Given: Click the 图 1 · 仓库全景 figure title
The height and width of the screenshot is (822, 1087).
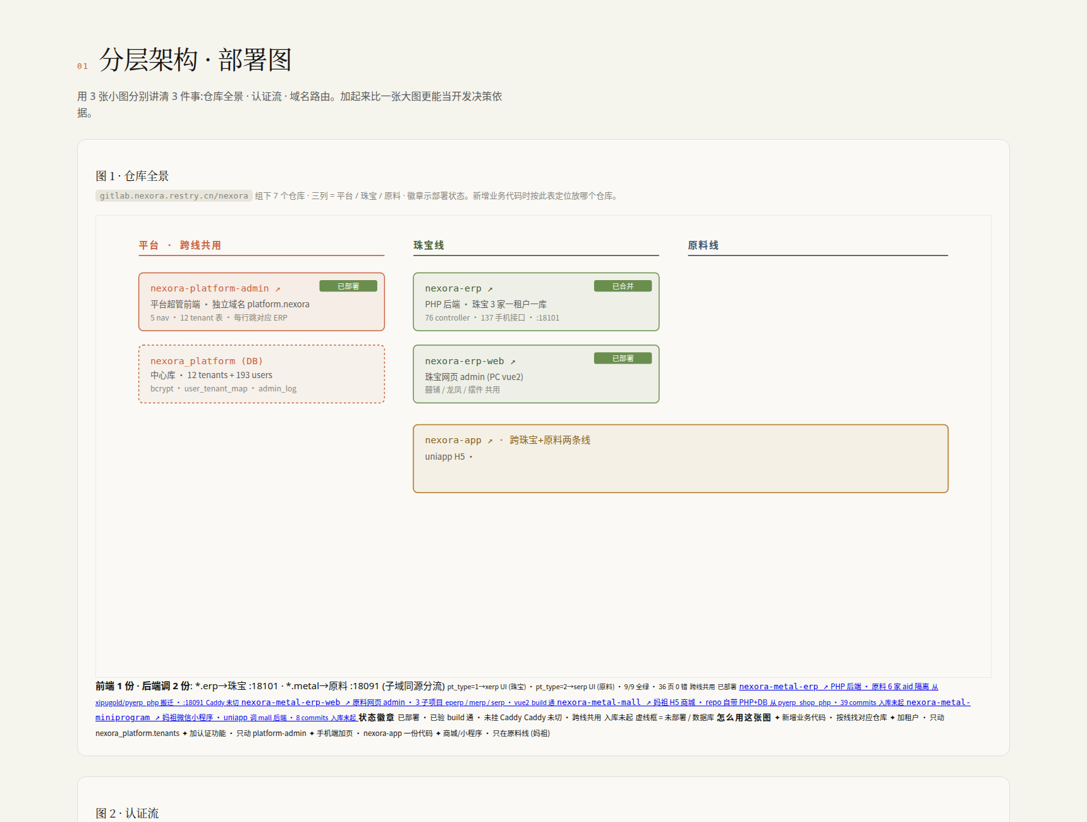Looking at the screenshot, I should [x=132, y=176].
